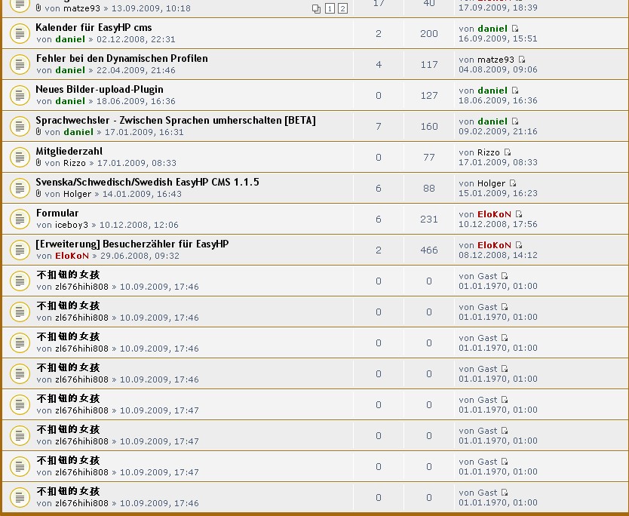Click latest post icon beside matze93 dated 04.08.2009
Image resolution: width=629 pixels, height=516 pixels.
coord(521,60)
